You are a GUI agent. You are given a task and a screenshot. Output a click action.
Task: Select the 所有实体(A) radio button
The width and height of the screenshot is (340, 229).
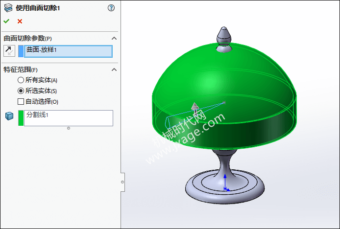pyautogui.click(x=21, y=80)
